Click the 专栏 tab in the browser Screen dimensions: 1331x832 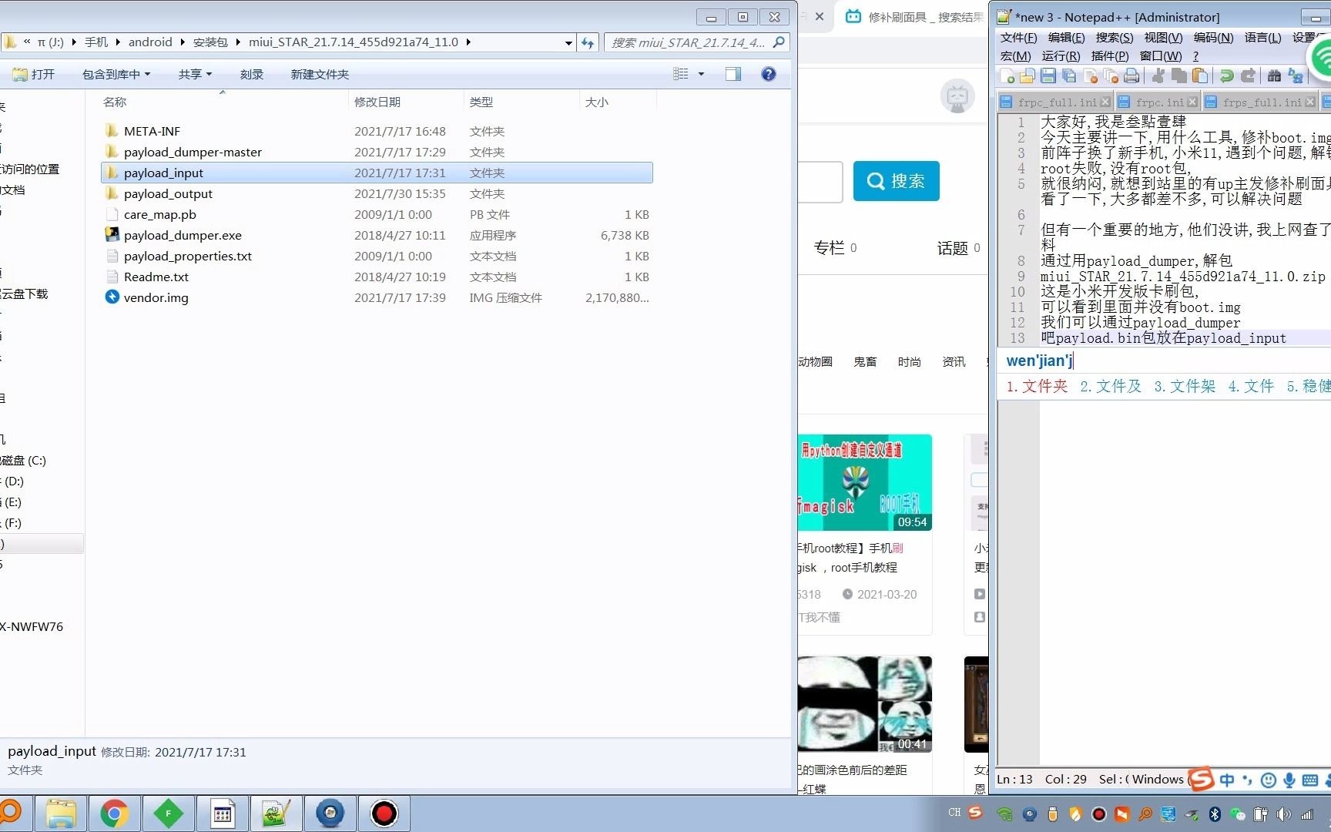[x=835, y=247]
